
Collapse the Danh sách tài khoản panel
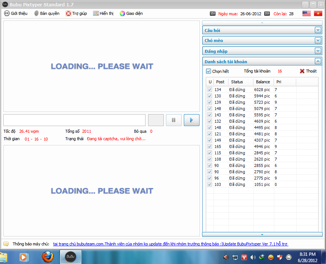pyautogui.click(x=318, y=61)
